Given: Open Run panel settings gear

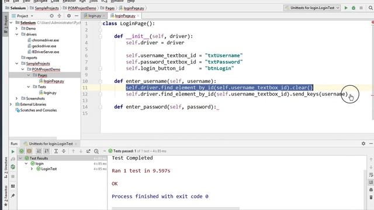Looking at the screenshot, I should 363,143.
